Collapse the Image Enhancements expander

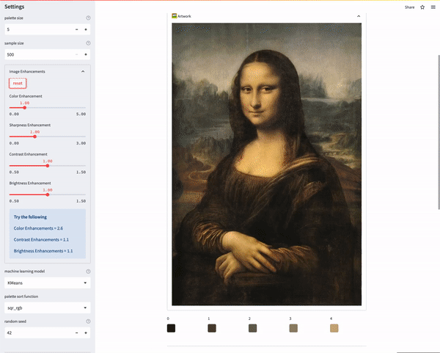pos(83,72)
